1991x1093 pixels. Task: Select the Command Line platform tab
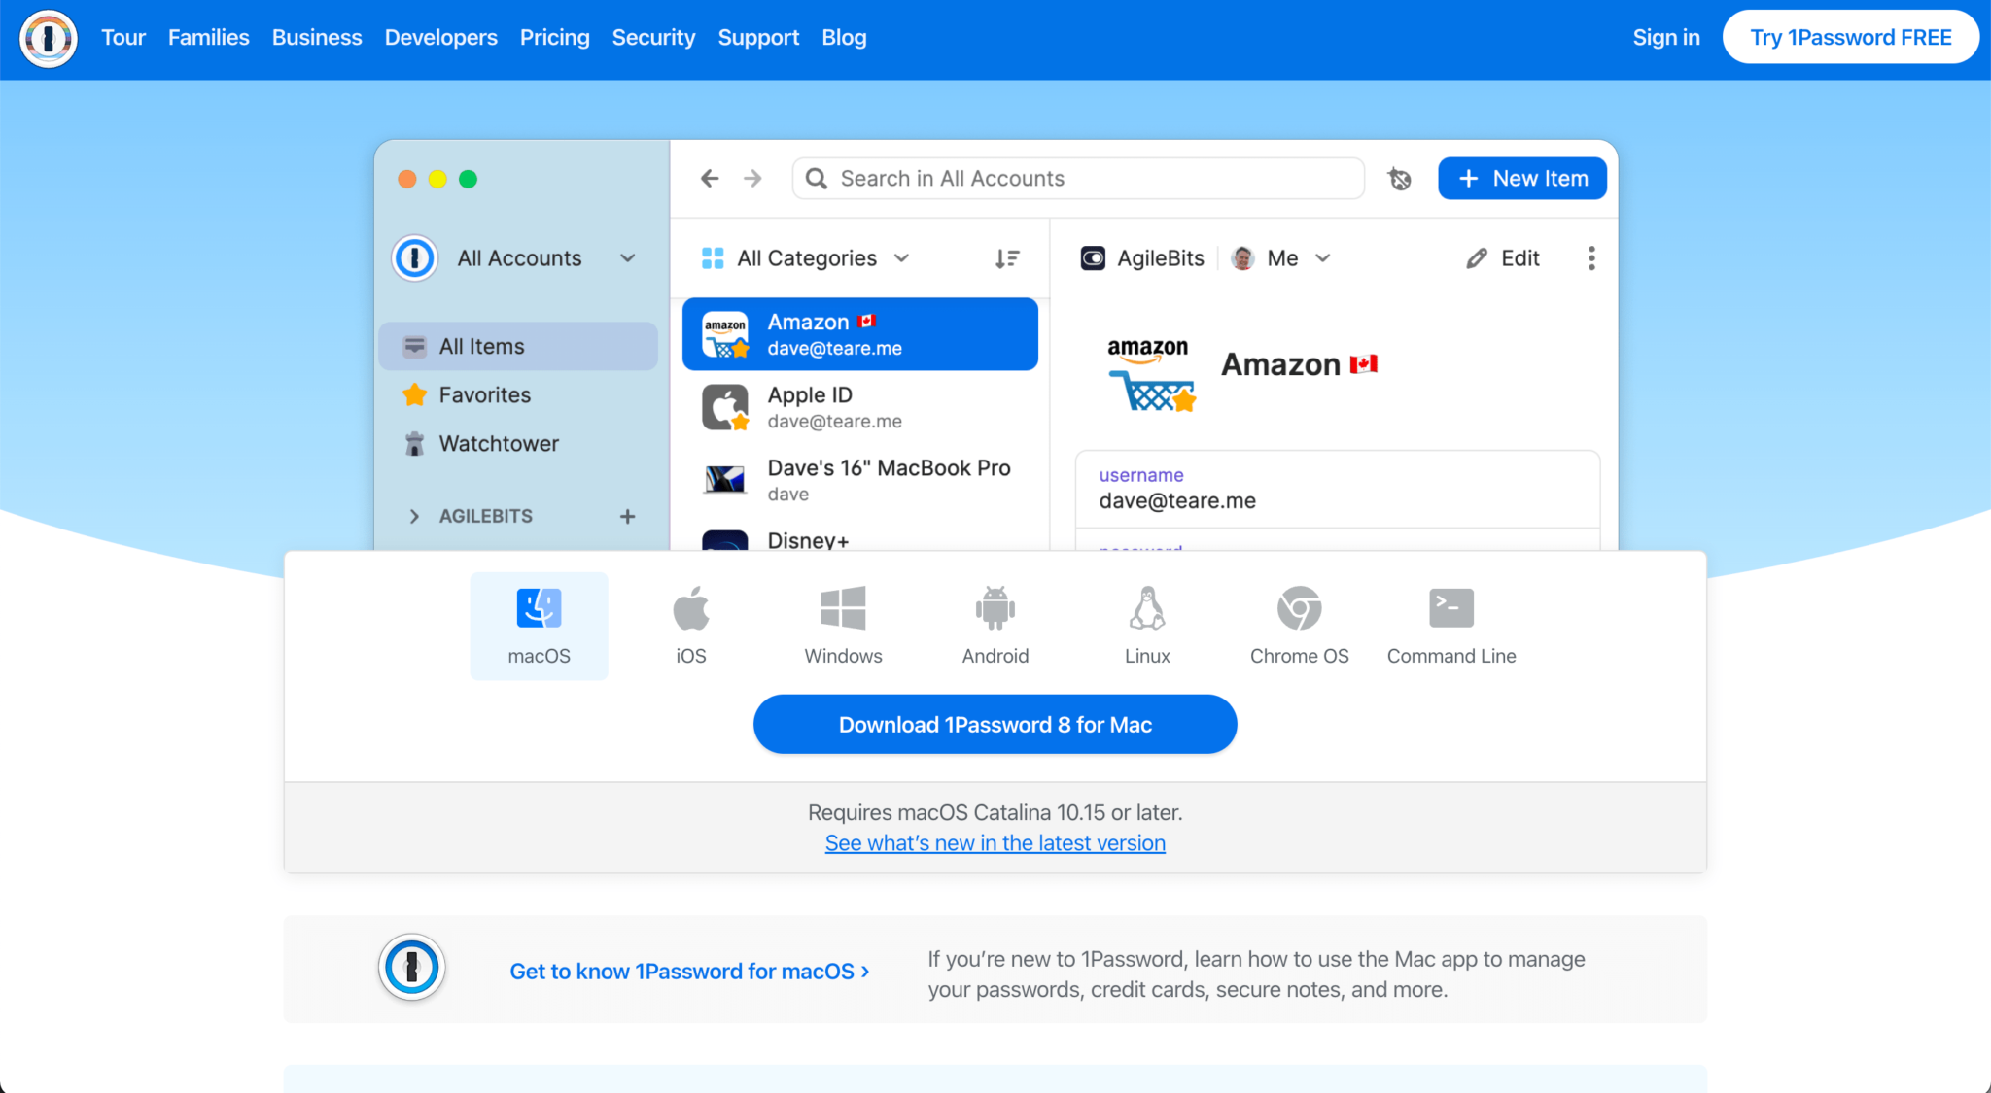[1451, 627]
